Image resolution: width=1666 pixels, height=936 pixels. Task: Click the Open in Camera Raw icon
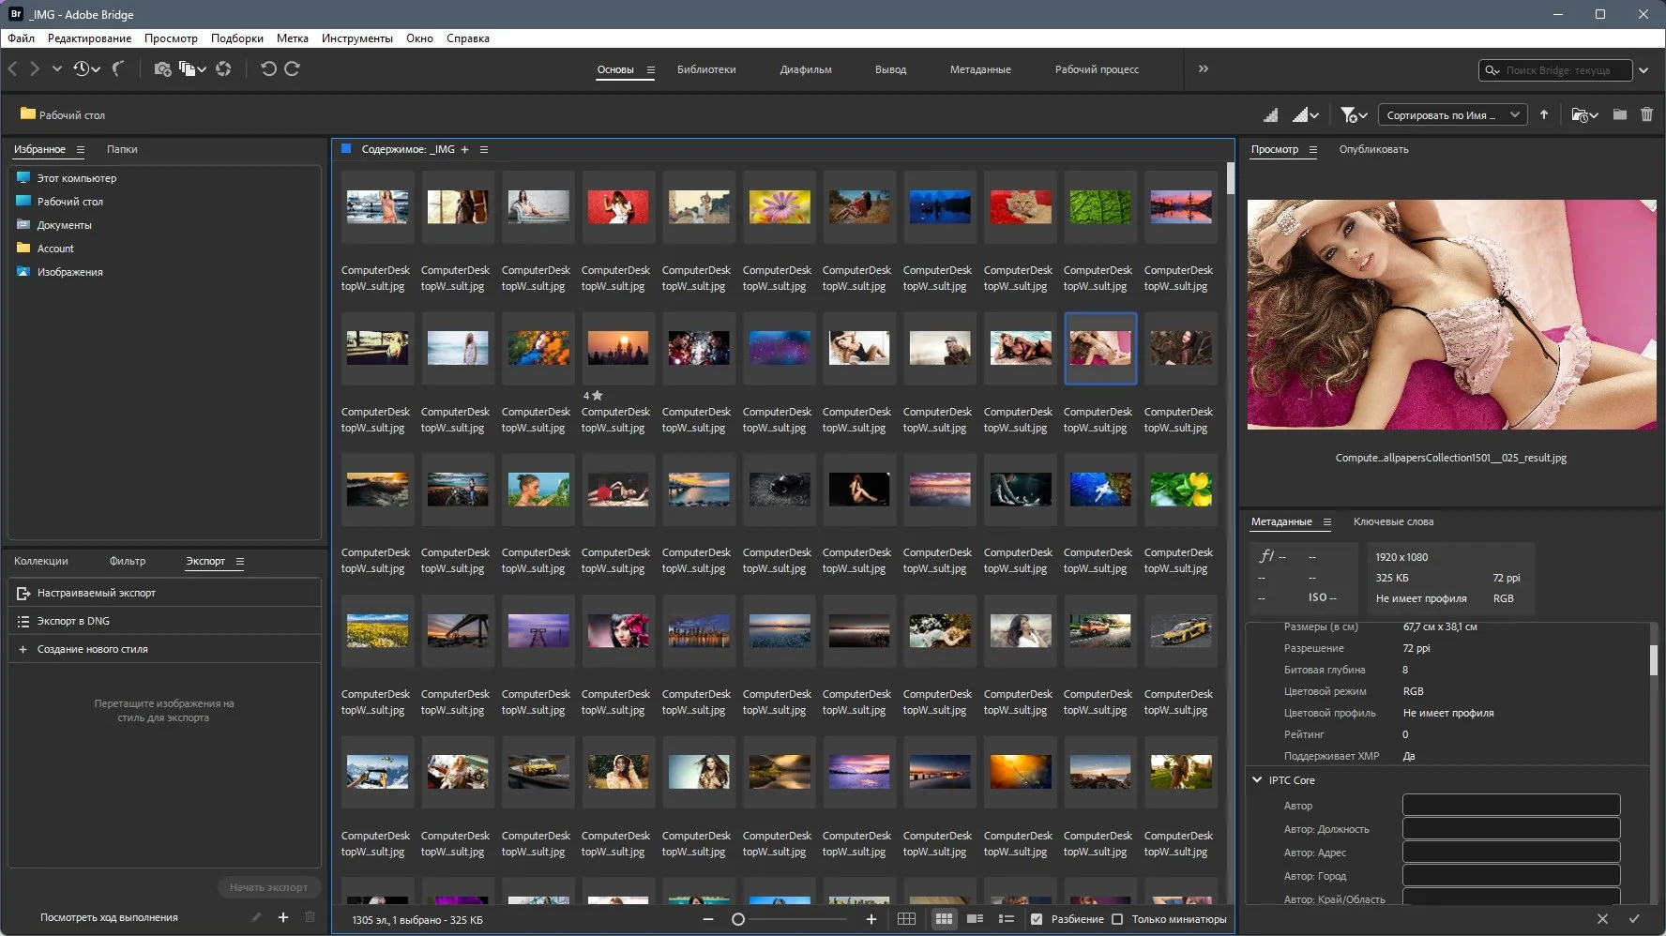[223, 68]
